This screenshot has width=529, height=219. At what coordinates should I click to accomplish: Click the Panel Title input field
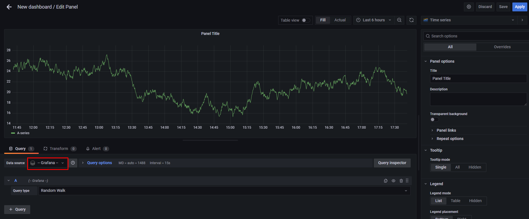tap(478, 79)
